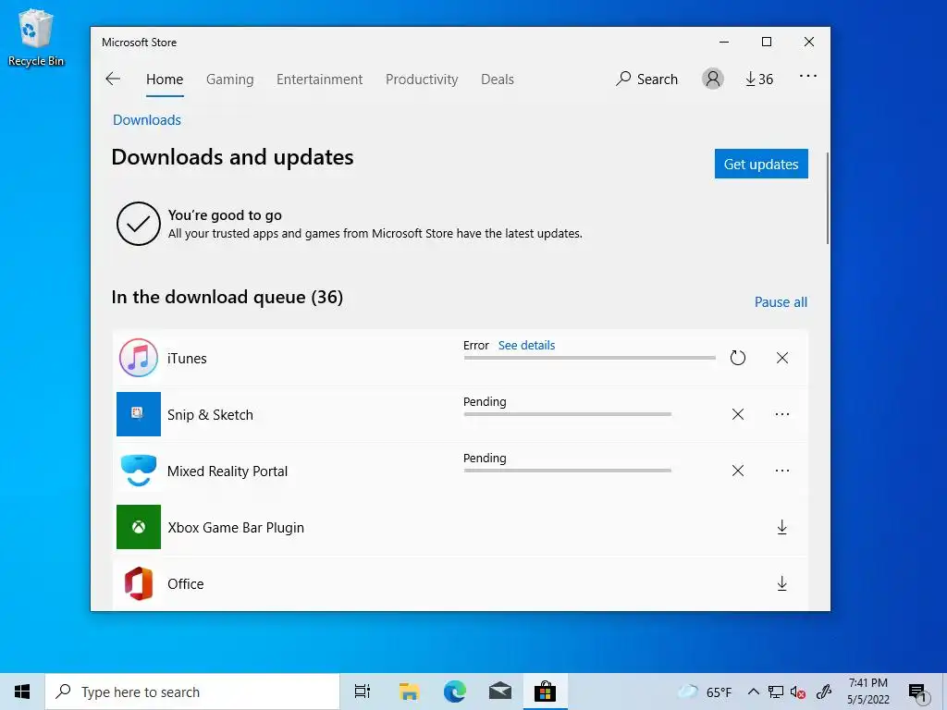Open downloads indicator showing 36

pos(759,80)
